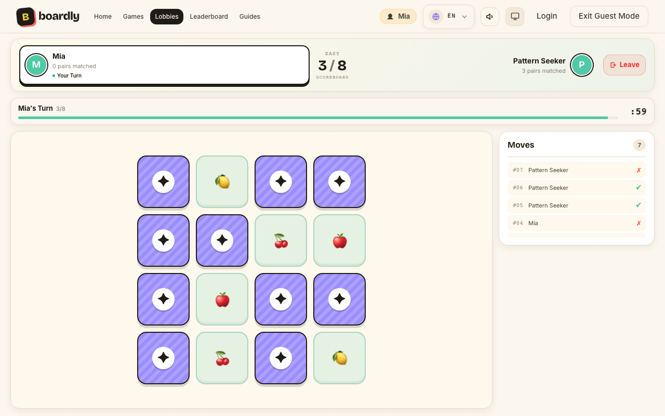Select move #06 by Pattern Seeker
This screenshot has width=665, height=416.
577,188
